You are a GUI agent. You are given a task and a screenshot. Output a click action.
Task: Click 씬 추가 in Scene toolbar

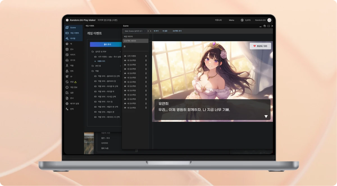pyautogui.click(x=156, y=31)
